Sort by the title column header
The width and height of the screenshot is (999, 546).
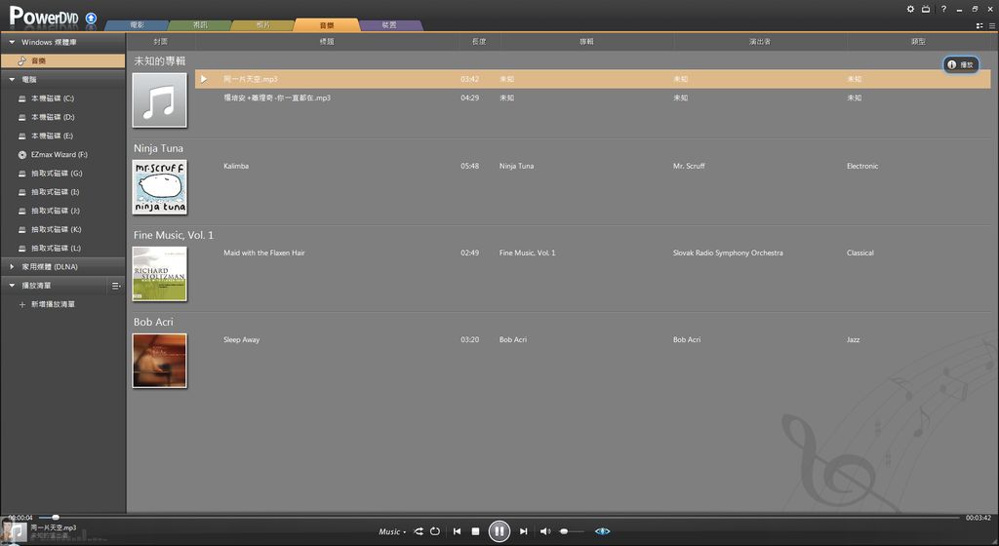click(327, 41)
